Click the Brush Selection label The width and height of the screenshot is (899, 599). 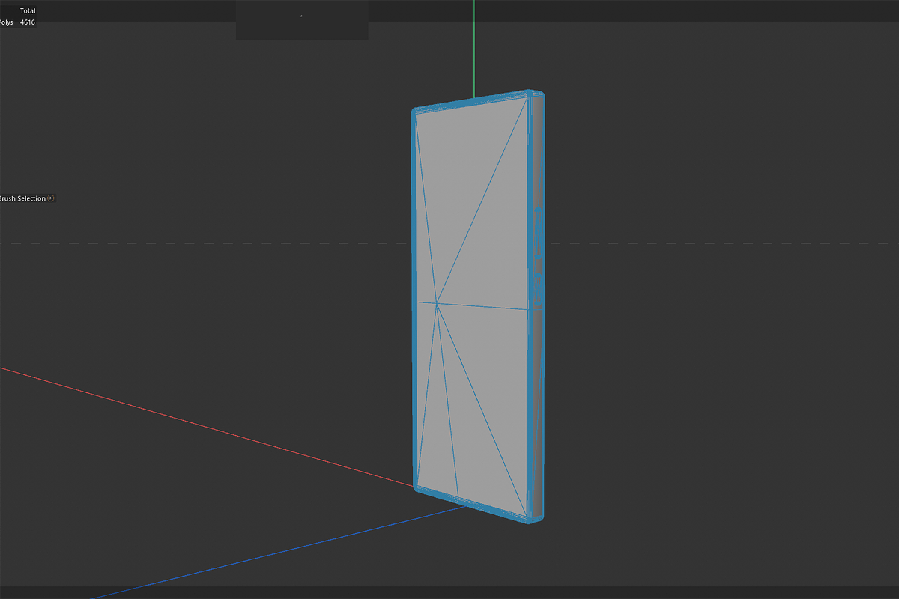click(x=22, y=198)
